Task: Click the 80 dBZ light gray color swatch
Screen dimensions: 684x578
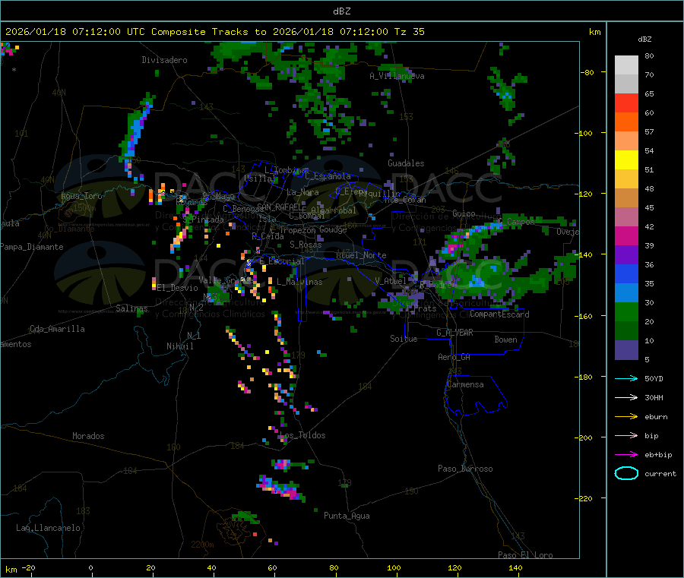Action: 626,65
